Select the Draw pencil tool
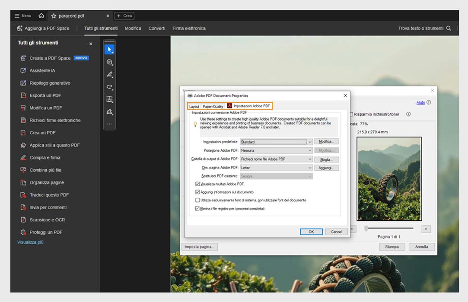468x302 pixels. (109, 74)
